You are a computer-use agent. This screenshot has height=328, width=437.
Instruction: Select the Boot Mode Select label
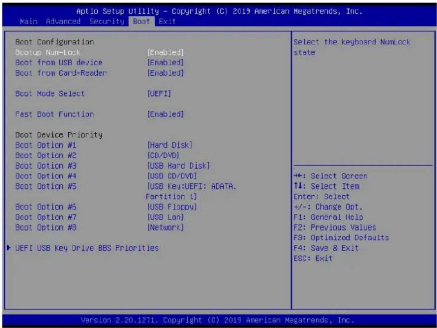[50, 93]
